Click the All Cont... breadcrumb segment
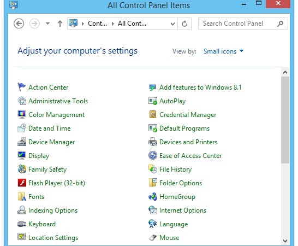 pyautogui.click(x=132, y=24)
